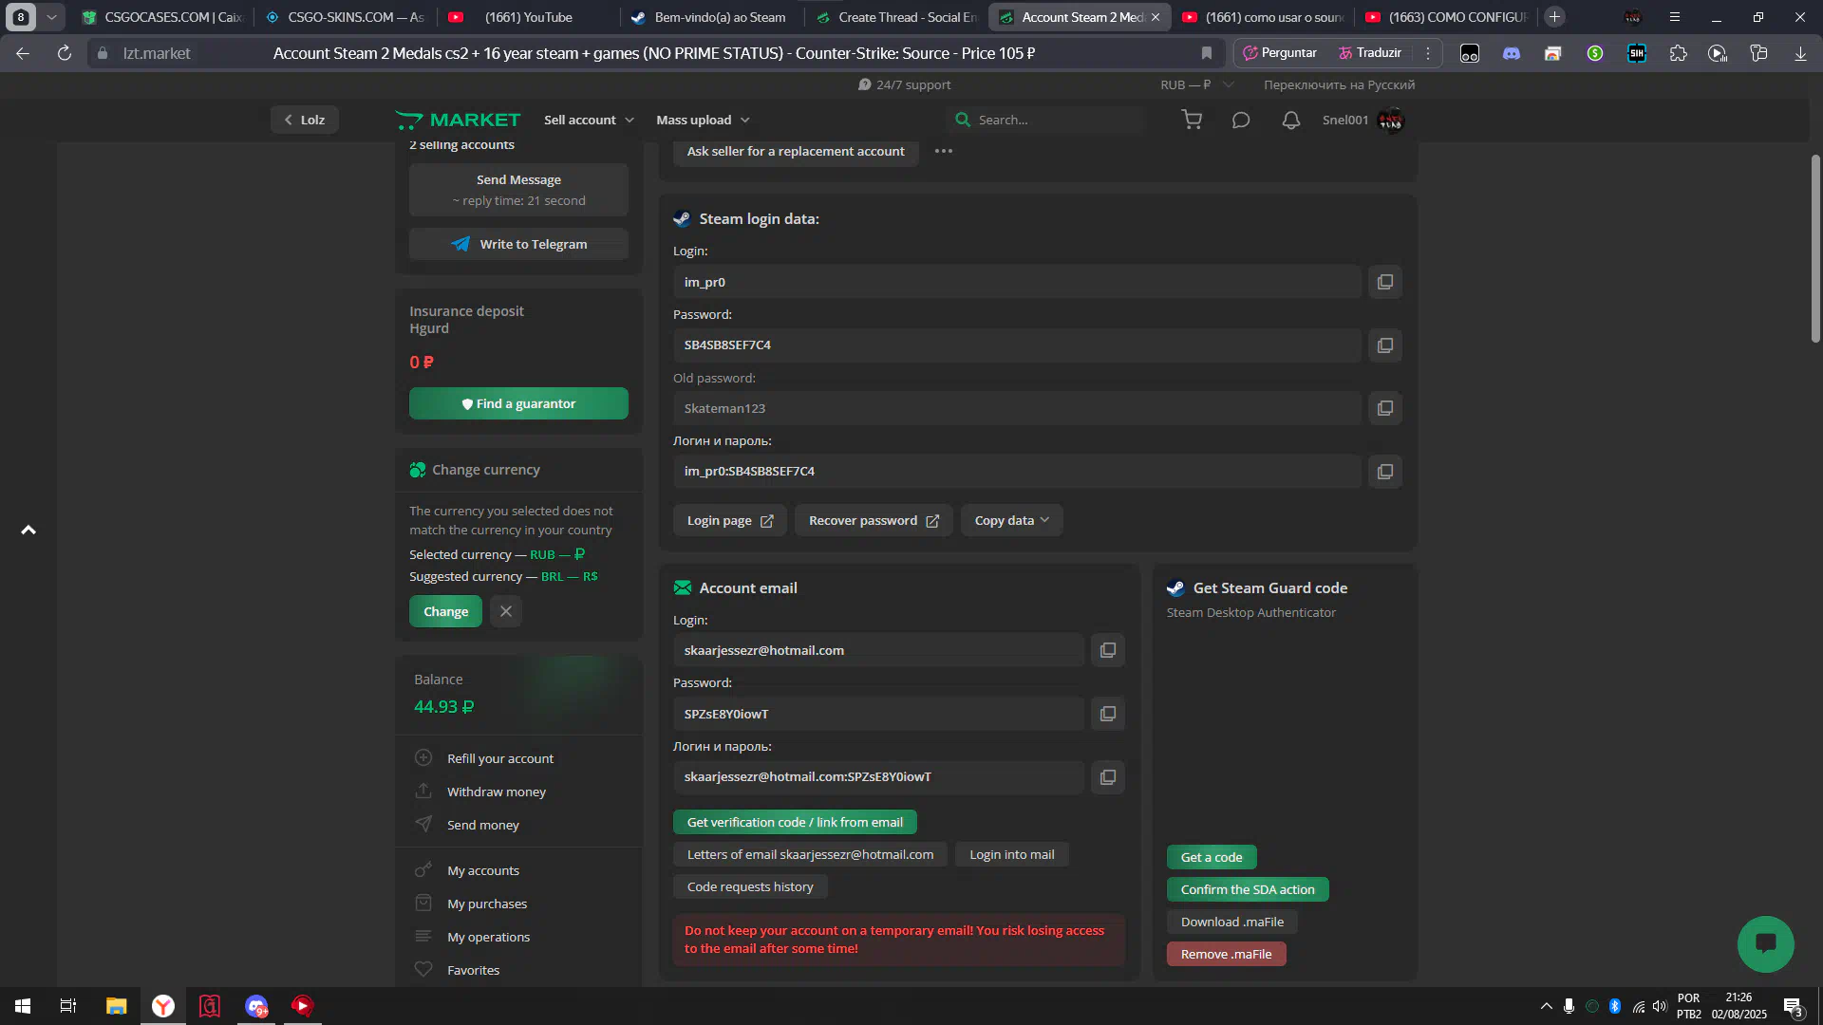1823x1025 pixels.
Task: Click Find a guarantor button
Action: 518,403
